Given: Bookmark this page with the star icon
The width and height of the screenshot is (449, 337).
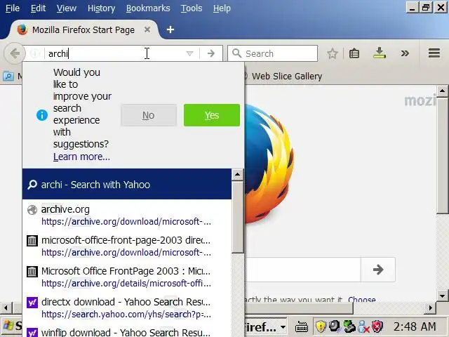Looking at the screenshot, I should click(333, 53).
